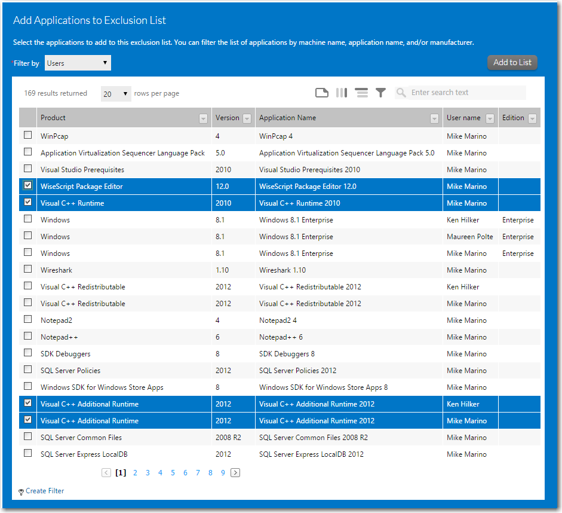562x513 pixels.
Task: Go to page 3 of results
Action: tap(148, 473)
